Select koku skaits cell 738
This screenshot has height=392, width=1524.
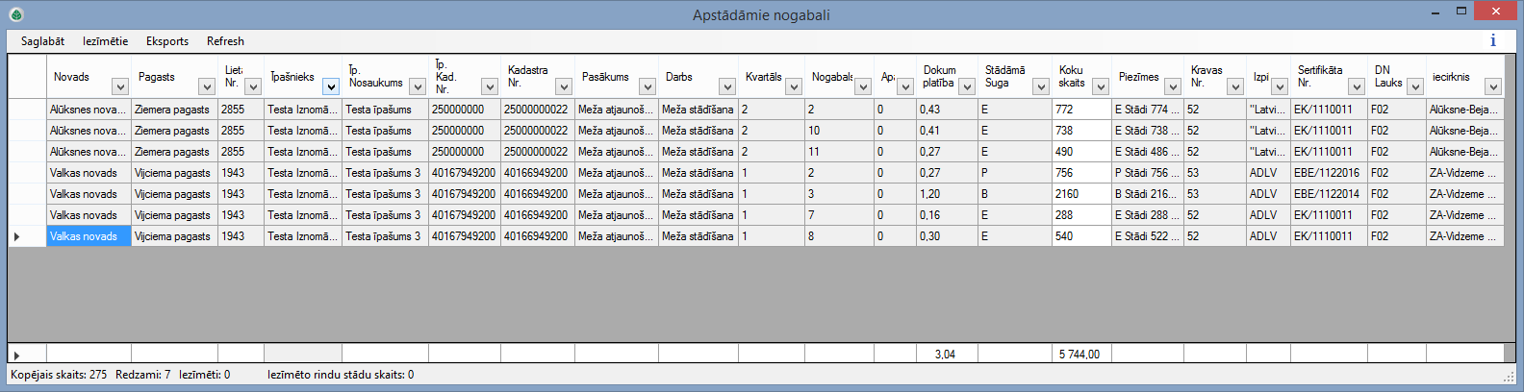pyautogui.click(x=1081, y=131)
